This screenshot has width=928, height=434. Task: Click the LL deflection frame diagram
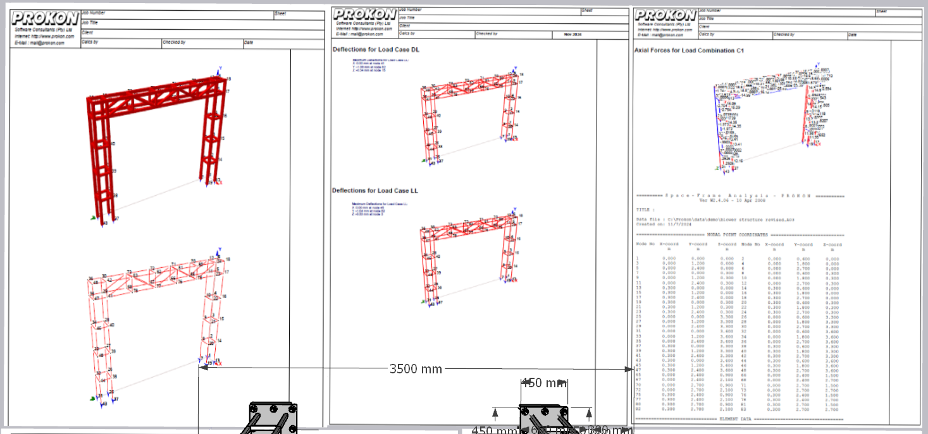click(467, 260)
